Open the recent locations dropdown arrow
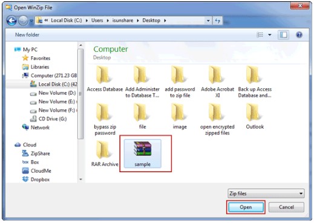The width and height of the screenshot is (314, 223). 31,21
